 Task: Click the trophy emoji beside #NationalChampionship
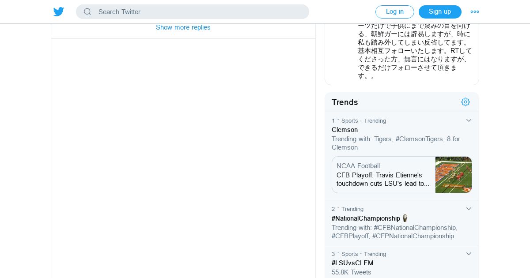pyautogui.click(x=405, y=218)
